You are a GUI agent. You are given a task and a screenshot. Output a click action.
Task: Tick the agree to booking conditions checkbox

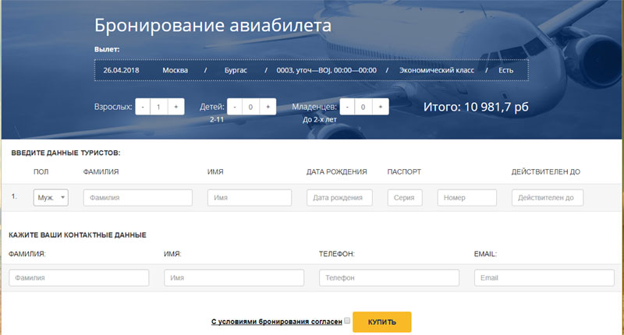coord(347,321)
